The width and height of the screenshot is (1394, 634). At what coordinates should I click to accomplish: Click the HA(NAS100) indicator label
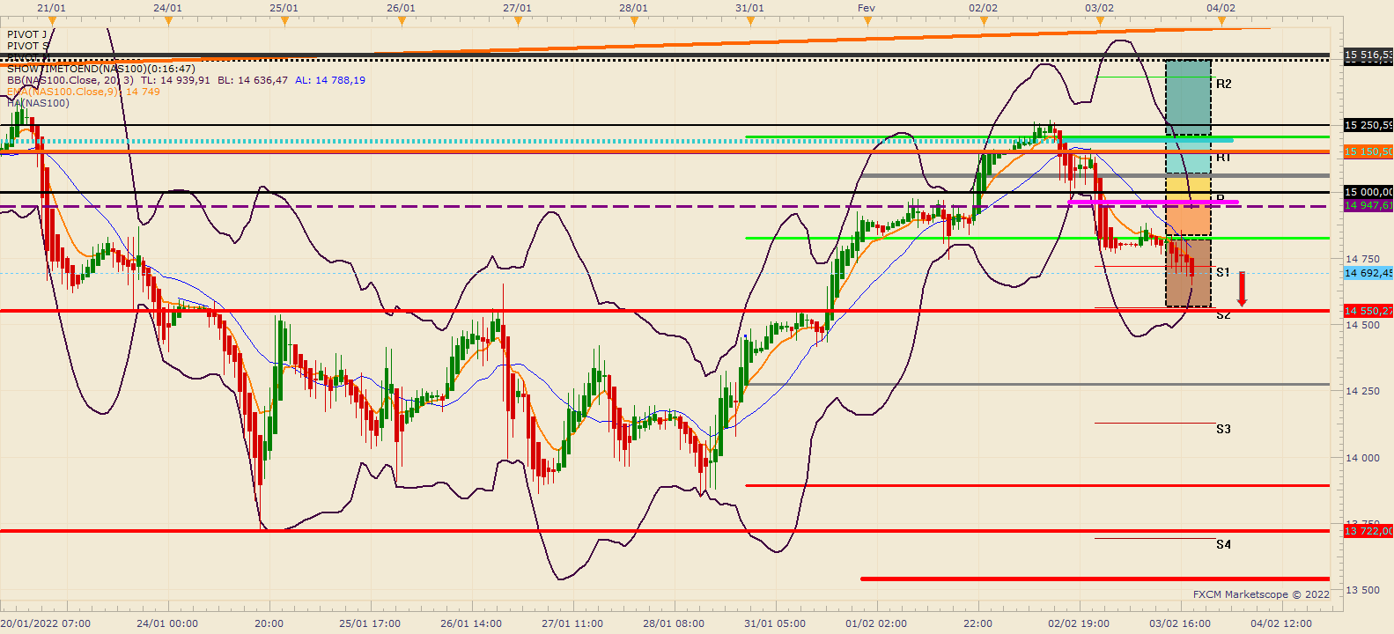point(38,103)
